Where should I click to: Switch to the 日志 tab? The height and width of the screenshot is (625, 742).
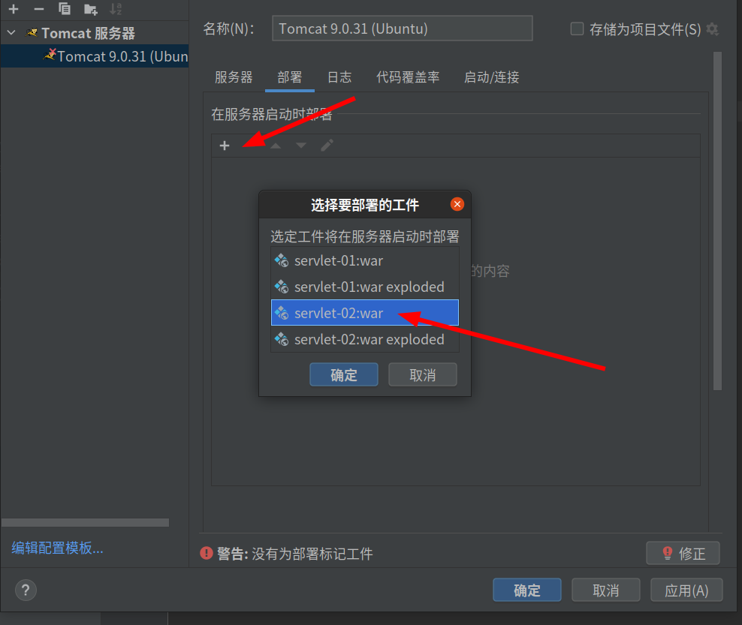pyautogui.click(x=339, y=77)
